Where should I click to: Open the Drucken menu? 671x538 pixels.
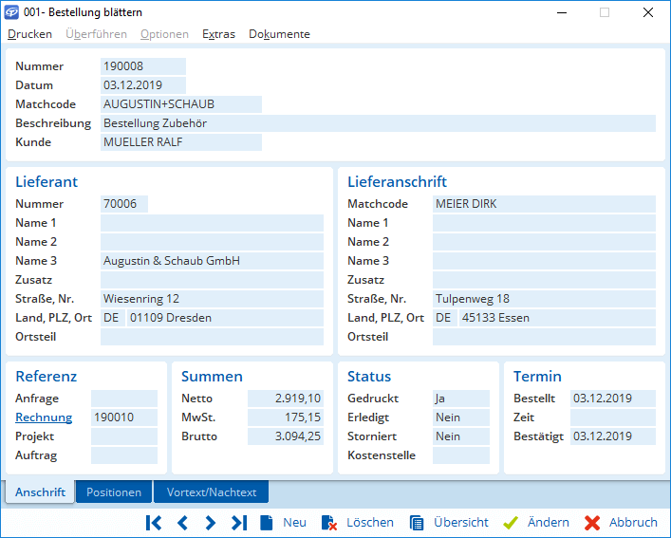click(29, 34)
